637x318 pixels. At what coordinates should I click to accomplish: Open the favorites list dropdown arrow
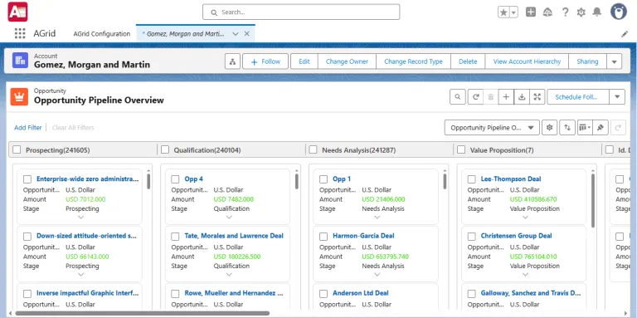(514, 12)
